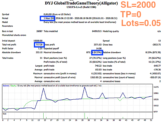Click the consecutive profit value 1263.00 (3)

pyautogui.click(x=96, y=77)
